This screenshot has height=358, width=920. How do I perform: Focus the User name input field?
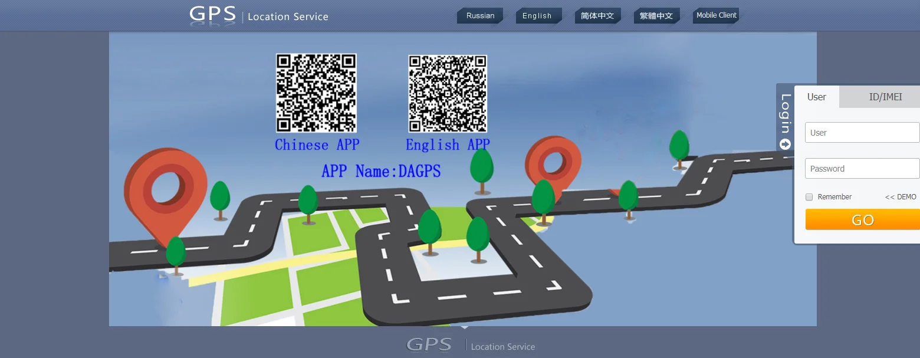click(862, 133)
